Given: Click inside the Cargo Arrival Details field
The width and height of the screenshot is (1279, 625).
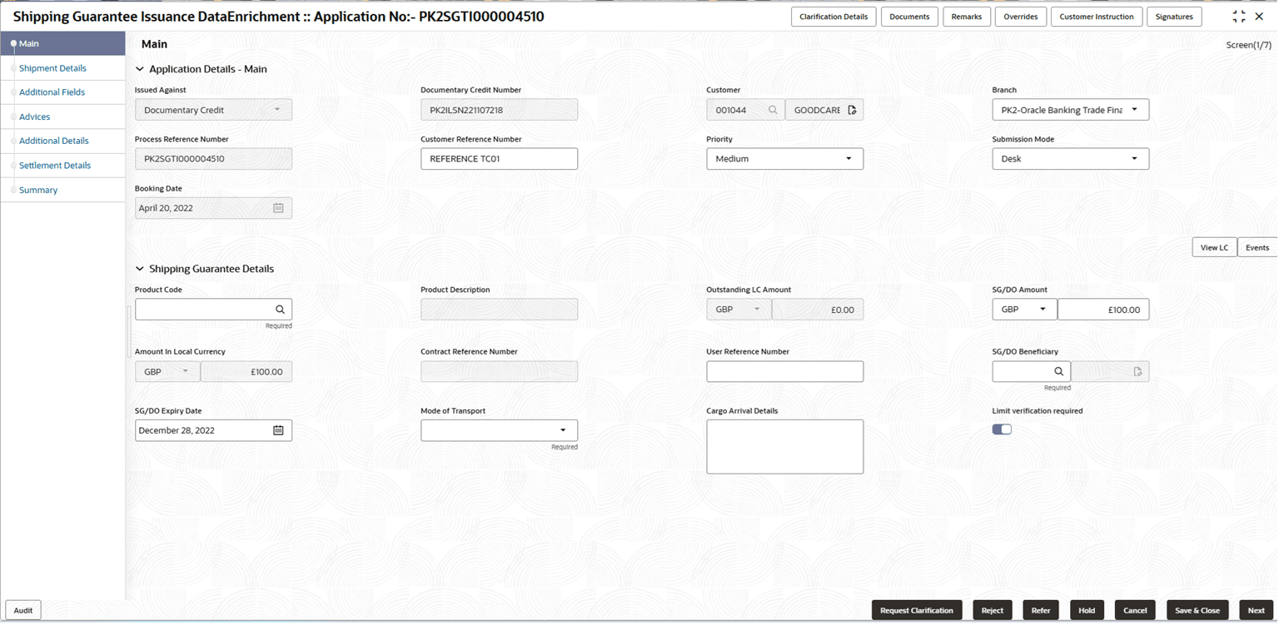Looking at the screenshot, I should 784,446.
